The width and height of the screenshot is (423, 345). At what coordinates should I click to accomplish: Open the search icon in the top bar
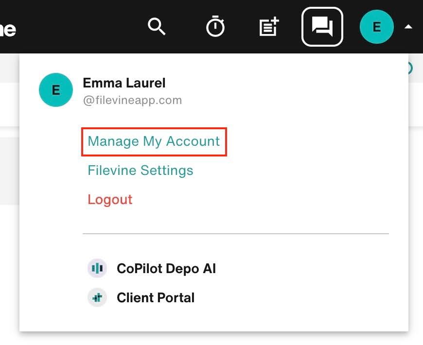coord(157,27)
